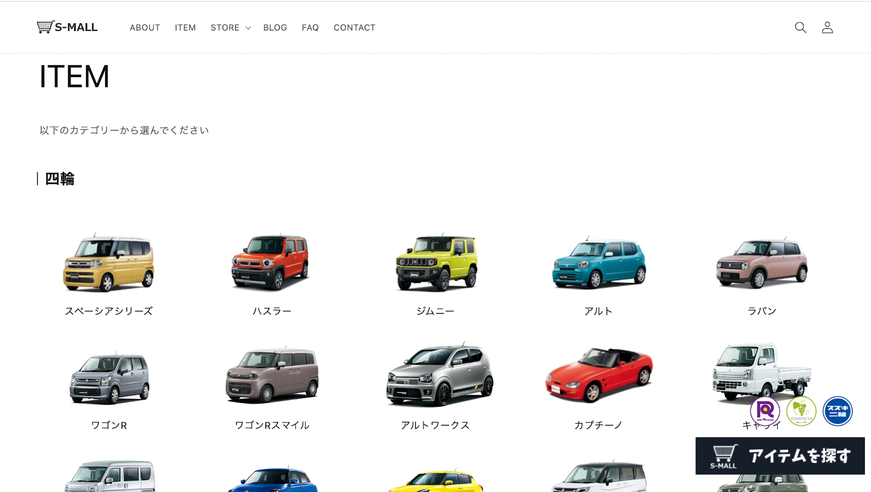Go to the BLOG menu item

pos(275,28)
